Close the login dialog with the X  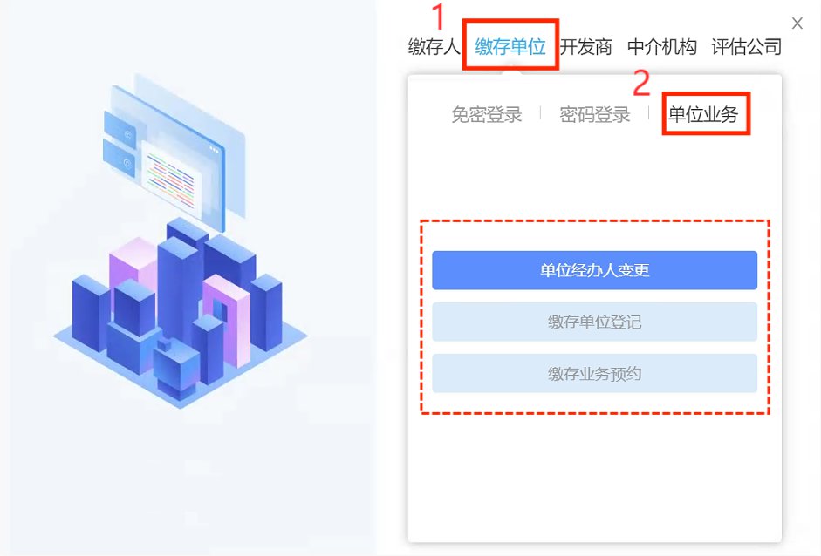point(797,23)
